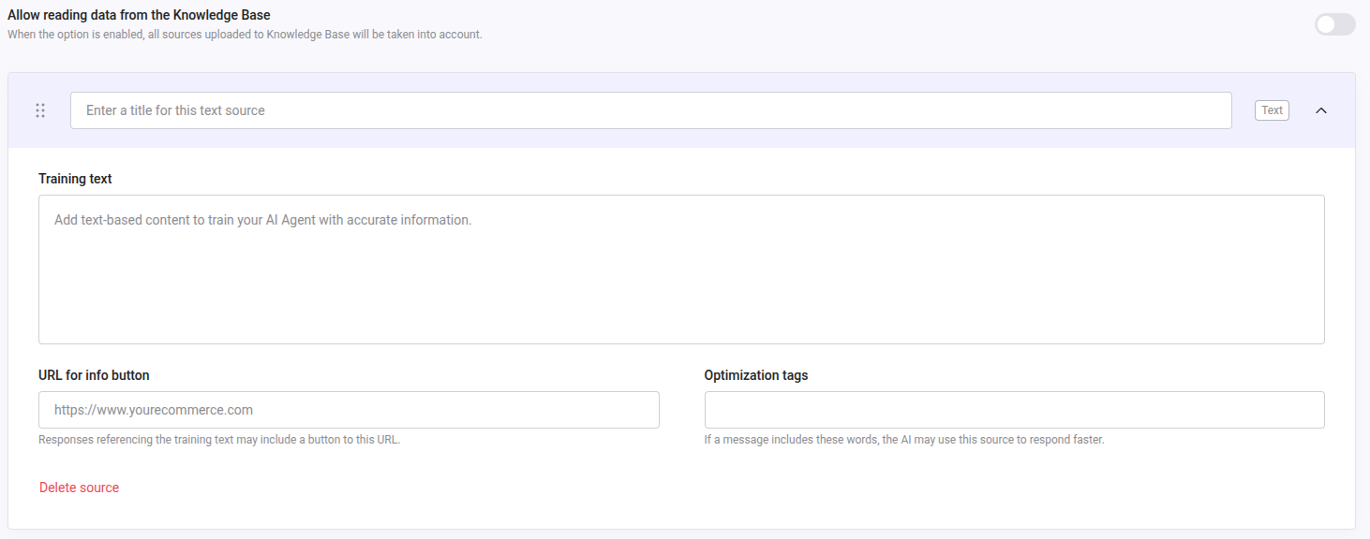This screenshot has width=1370, height=539.
Task: Select the URL for info button field
Action: point(349,410)
